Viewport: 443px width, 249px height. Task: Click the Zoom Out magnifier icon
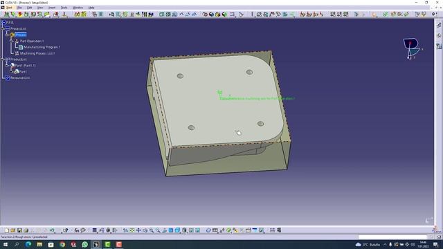pos(158,230)
